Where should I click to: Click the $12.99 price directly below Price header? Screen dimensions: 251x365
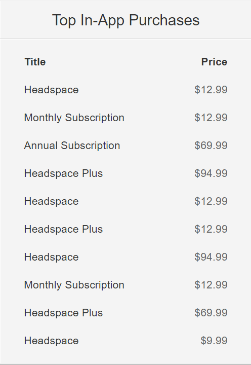[x=211, y=90]
